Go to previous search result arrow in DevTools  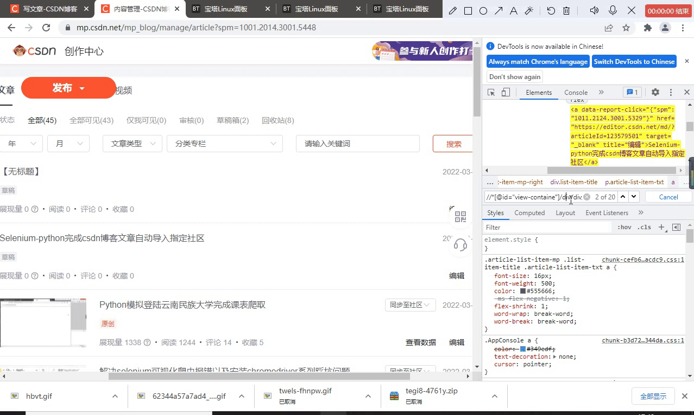tap(623, 197)
